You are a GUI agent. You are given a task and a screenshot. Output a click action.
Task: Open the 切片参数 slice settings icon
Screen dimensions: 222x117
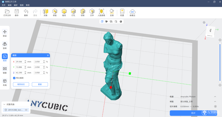[x=215, y=106]
